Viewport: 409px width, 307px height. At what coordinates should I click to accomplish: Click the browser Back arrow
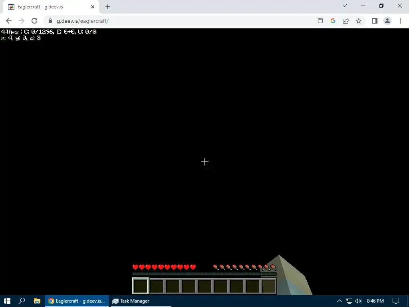pos(9,21)
